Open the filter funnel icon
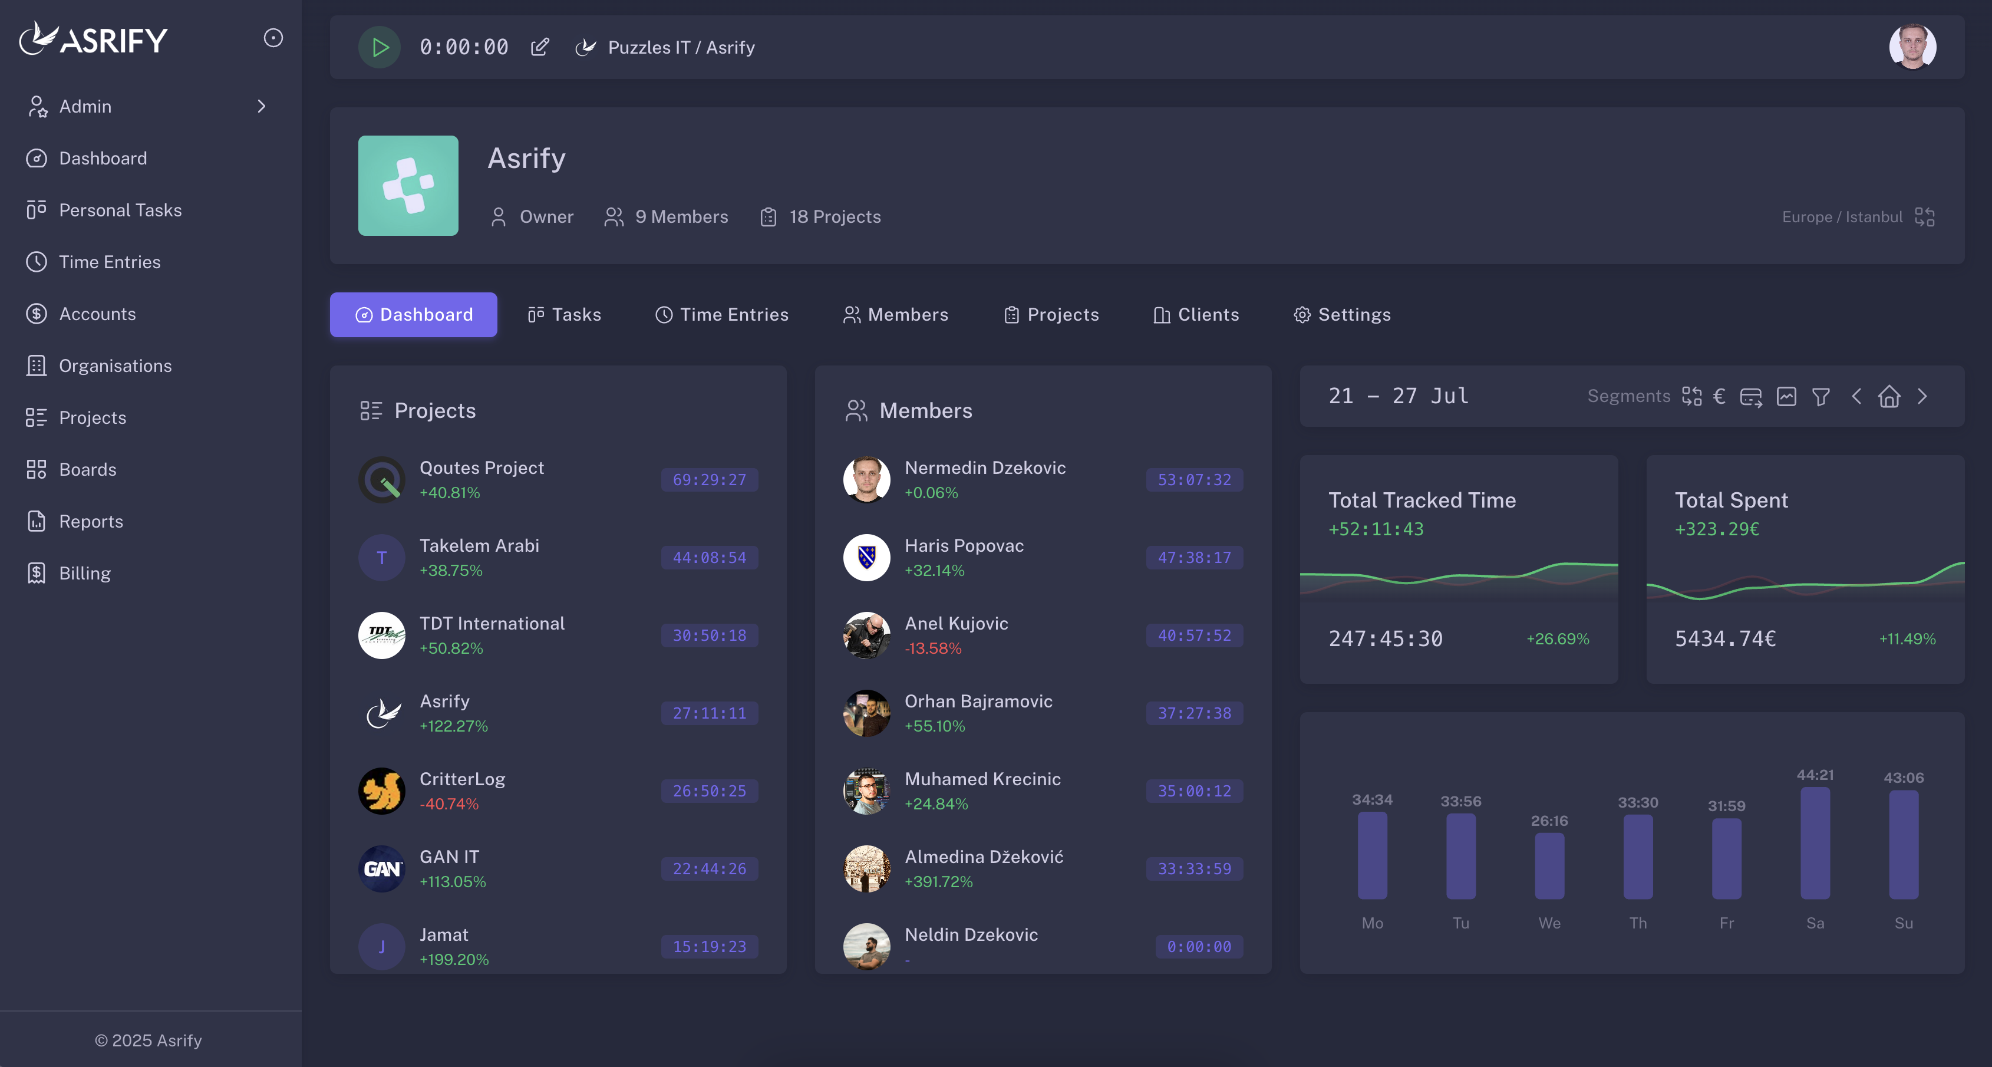 pyautogui.click(x=1821, y=397)
